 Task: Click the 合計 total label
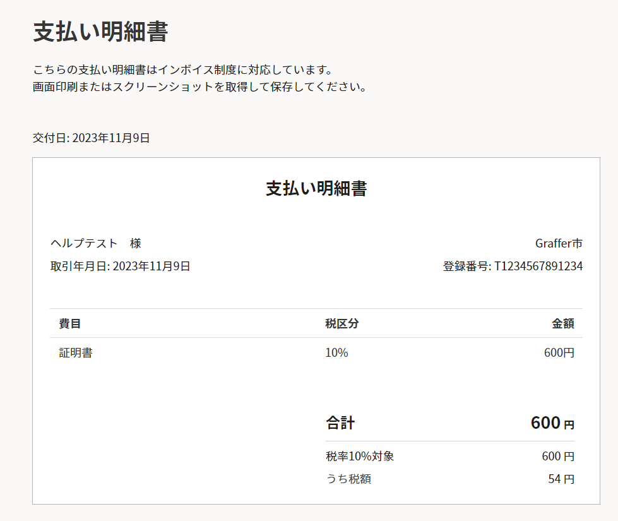click(x=340, y=422)
